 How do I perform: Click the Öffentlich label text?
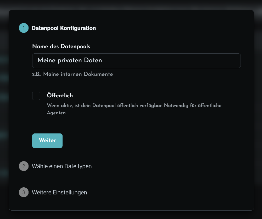pyautogui.click(x=60, y=96)
